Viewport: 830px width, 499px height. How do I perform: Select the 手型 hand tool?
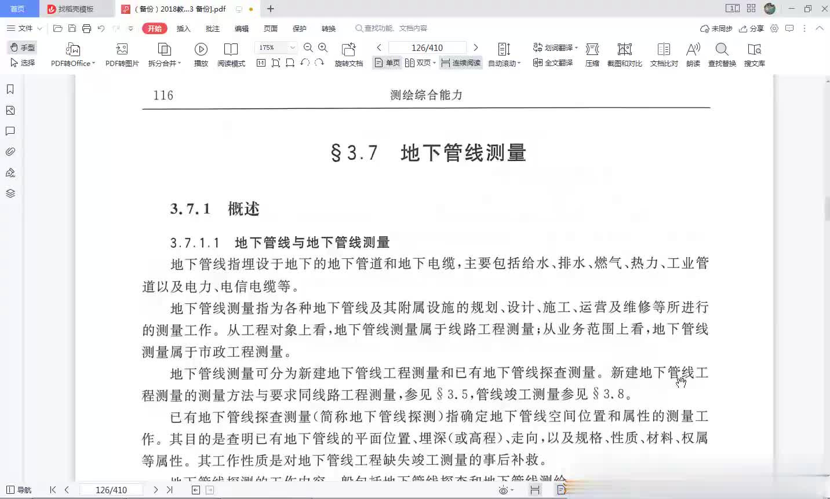(22, 47)
